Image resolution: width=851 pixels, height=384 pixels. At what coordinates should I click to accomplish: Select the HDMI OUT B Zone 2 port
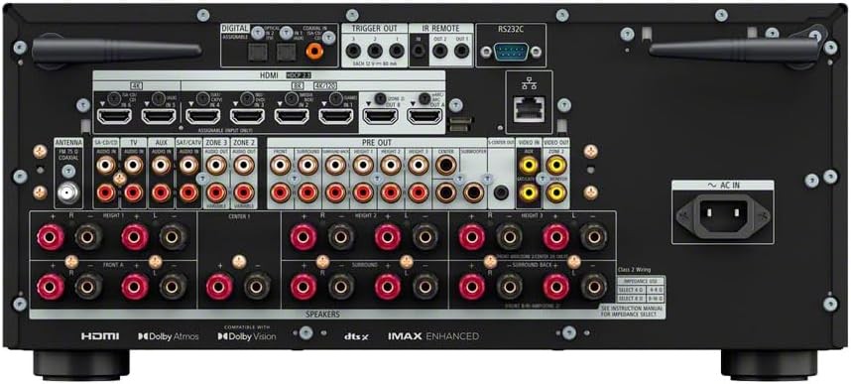coord(380,115)
